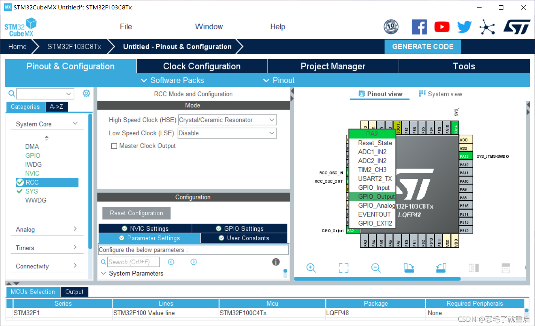Switch to Clock Configuration tab
This screenshot has height=326, width=535.
pyautogui.click(x=202, y=66)
